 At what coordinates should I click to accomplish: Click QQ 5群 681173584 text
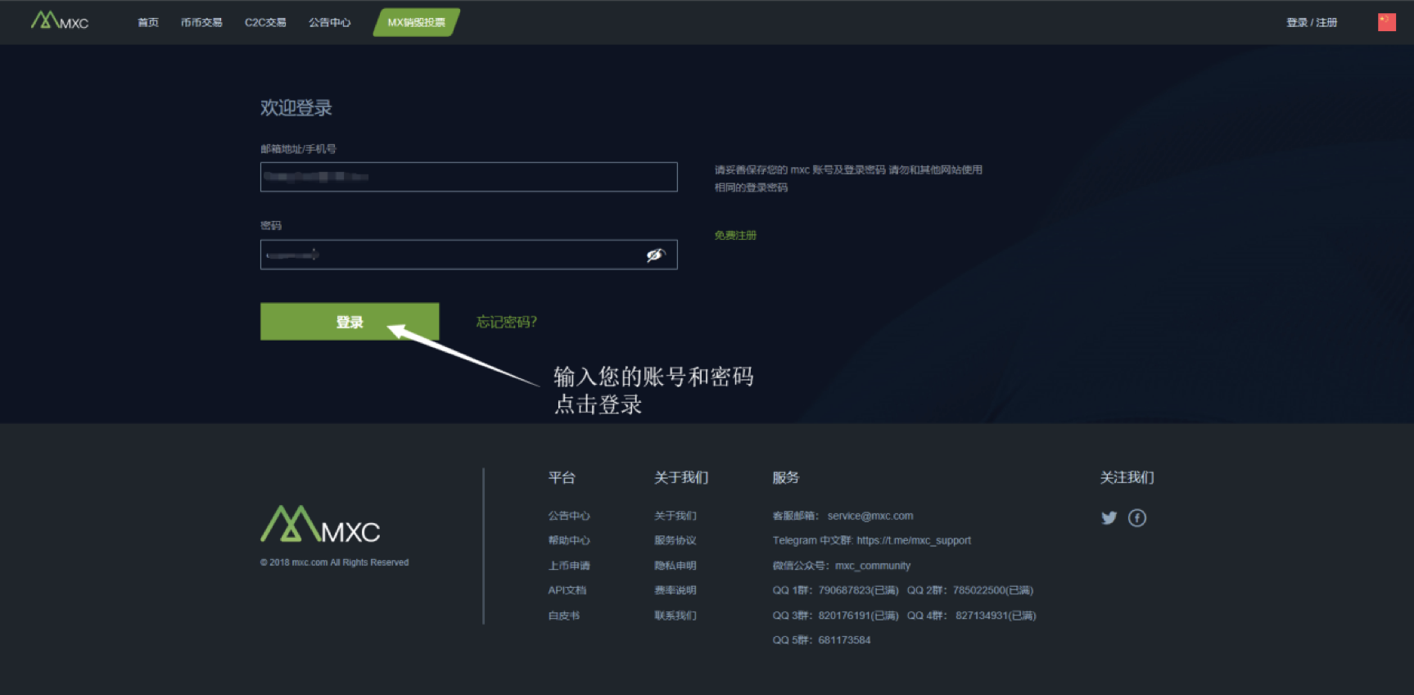[821, 640]
